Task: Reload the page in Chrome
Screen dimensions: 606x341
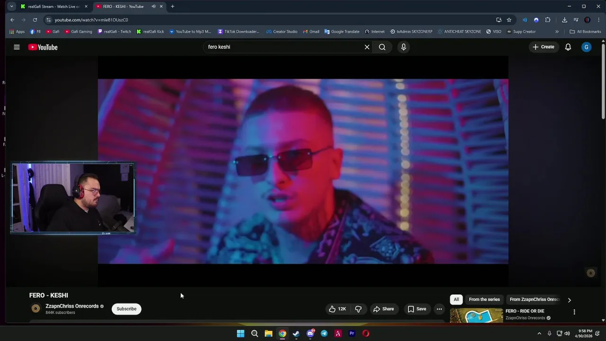Action: [x=35, y=20]
